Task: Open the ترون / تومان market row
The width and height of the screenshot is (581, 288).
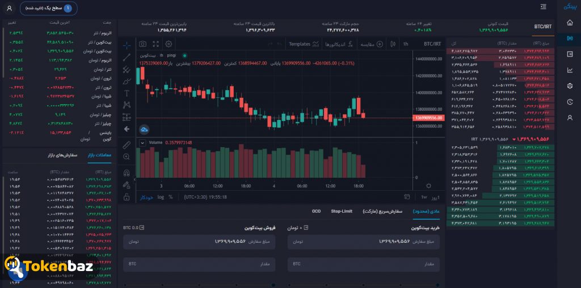Action: point(58,79)
